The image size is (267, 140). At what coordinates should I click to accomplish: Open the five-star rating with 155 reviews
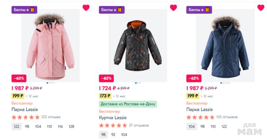tap(200, 117)
